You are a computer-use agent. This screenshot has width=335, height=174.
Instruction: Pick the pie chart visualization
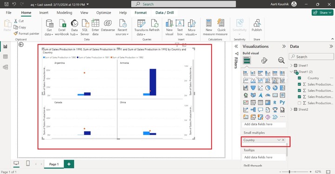tap(268, 88)
